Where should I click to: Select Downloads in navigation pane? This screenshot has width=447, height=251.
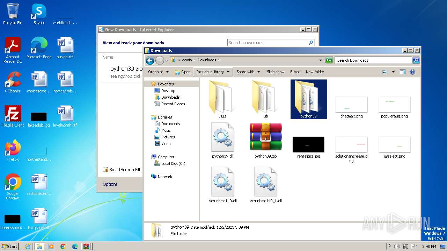click(x=170, y=97)
